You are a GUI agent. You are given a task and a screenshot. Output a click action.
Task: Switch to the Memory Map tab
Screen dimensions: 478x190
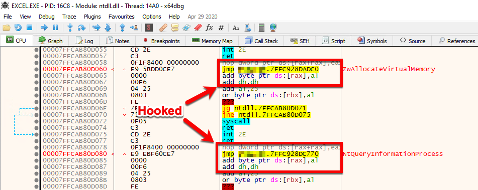[x=213, y=41]
